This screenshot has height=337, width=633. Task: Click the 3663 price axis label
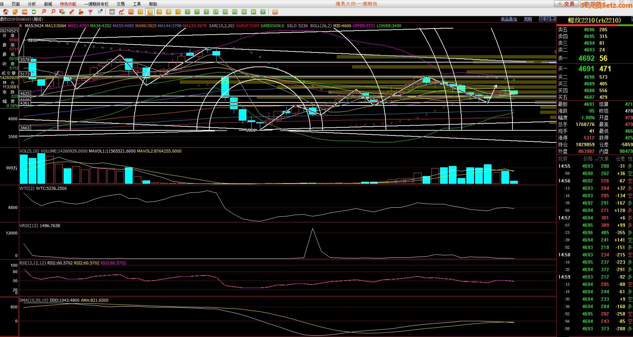coord(25,128)
